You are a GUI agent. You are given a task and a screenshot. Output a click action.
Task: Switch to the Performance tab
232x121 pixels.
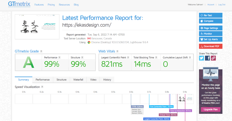(43, 80)
